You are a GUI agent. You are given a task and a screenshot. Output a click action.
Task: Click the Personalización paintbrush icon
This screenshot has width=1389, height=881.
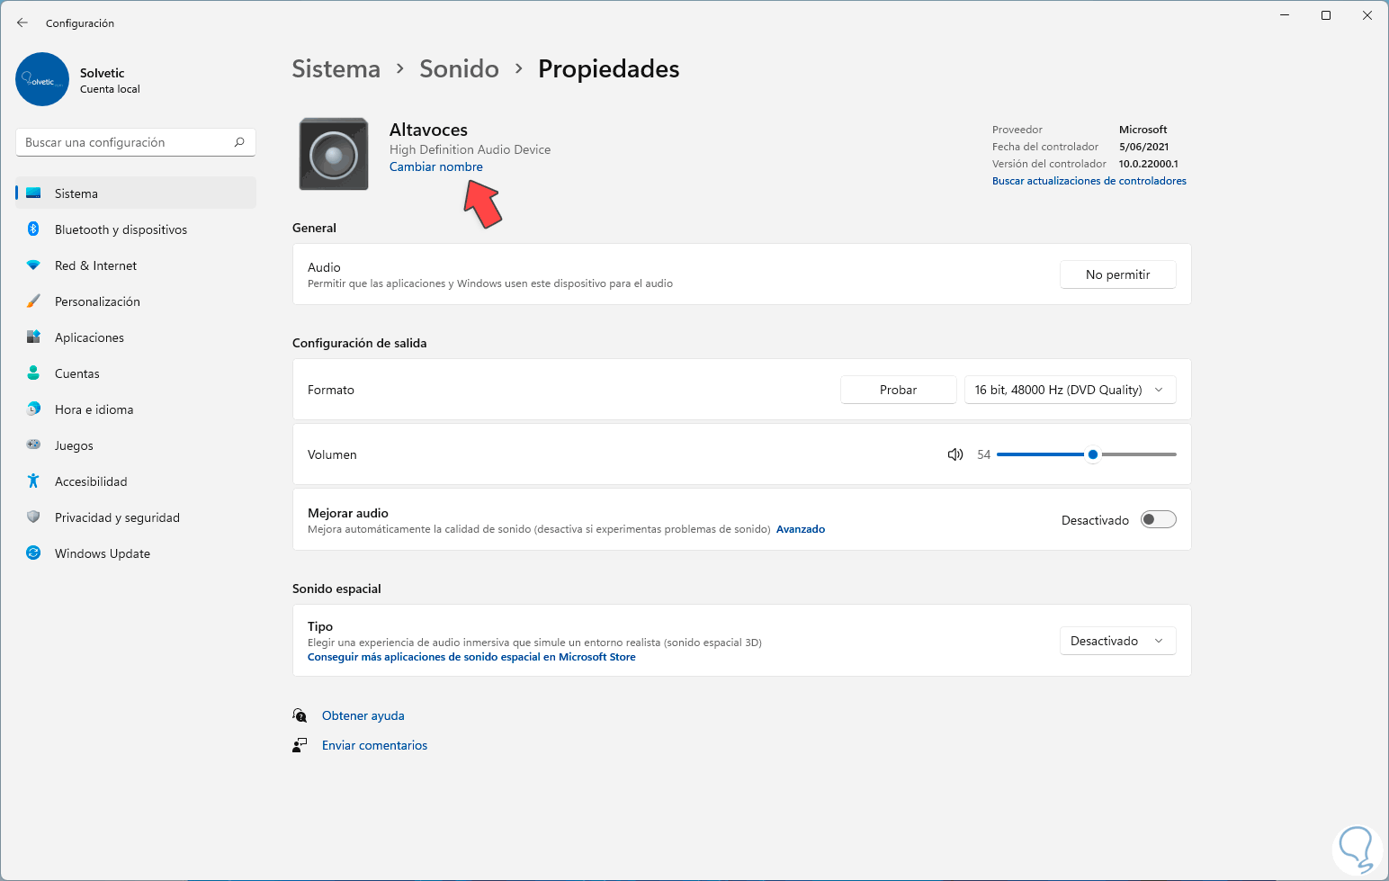point(33,301)
